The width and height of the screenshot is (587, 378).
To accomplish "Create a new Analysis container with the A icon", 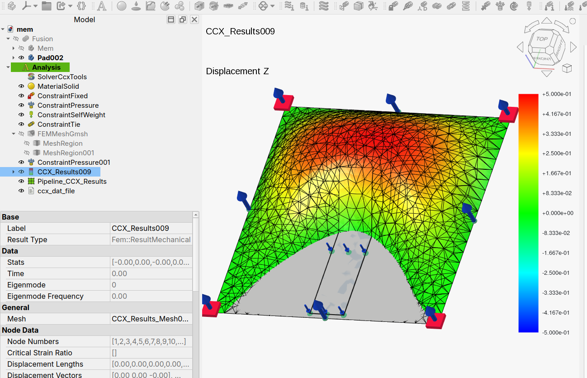I will click(x=102, y=6).
